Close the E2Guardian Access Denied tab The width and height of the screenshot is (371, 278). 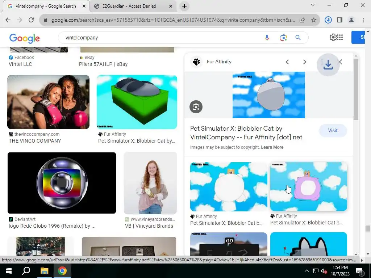click(171, 7)
